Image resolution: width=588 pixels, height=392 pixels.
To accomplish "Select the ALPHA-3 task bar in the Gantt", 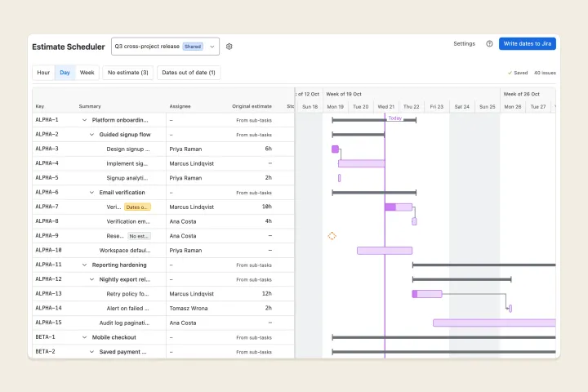I will (x=336, y=149).
